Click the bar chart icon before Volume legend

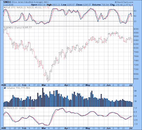point(5,88)
